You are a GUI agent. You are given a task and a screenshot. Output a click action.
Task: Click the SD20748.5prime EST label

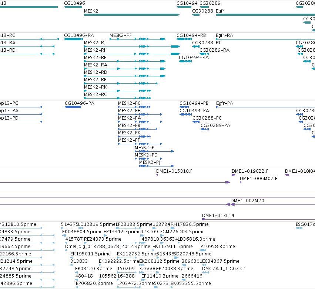tap(192, 254)
